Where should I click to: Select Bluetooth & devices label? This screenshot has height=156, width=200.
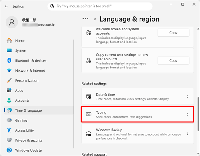tap(31, 60)
